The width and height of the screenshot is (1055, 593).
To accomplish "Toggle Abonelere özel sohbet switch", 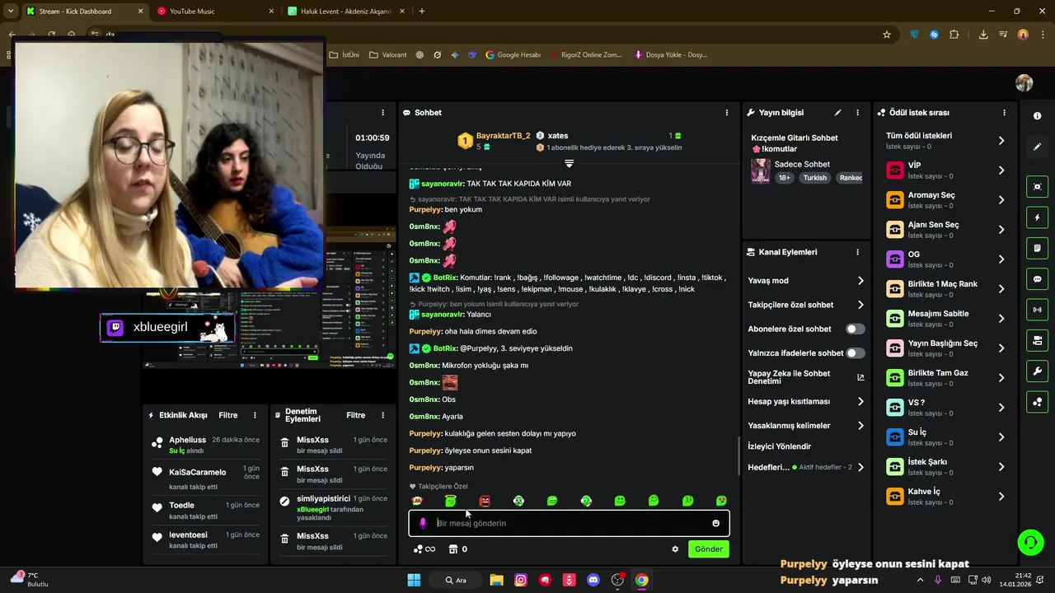I will pyautogui.click(x=856, y=329).
